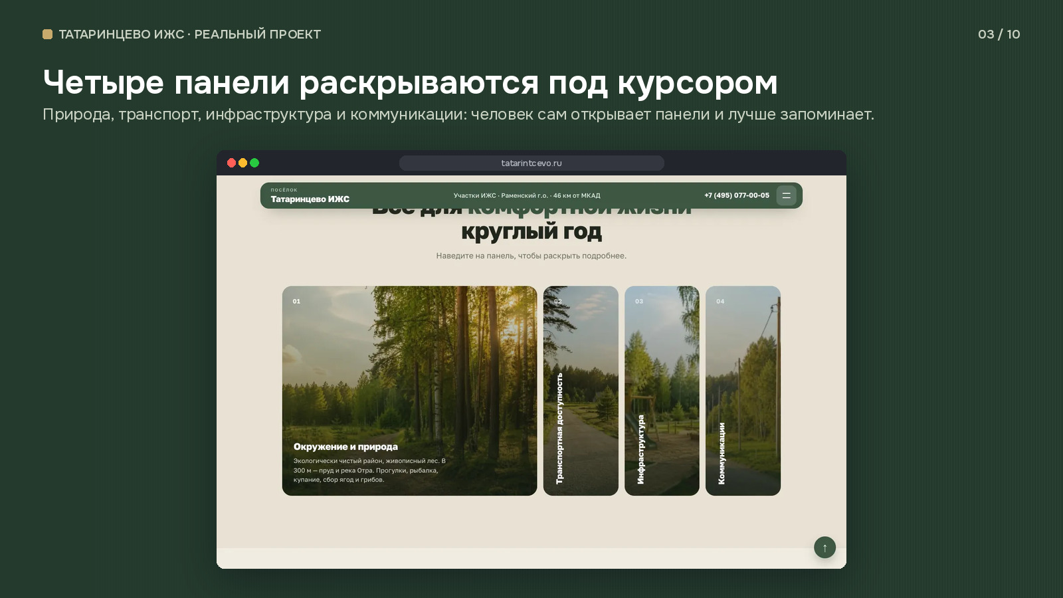
Task: Click the slide subtitle starting with Природа, транспорт
Action: [x=458, y=114]
